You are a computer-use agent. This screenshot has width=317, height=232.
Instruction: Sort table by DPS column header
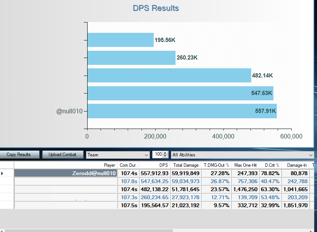point(155,165)
